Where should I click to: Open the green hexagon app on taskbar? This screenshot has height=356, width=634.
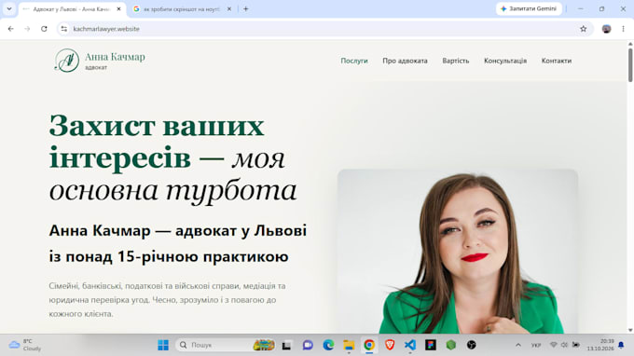pyautogui.click(x=451, y=345)
